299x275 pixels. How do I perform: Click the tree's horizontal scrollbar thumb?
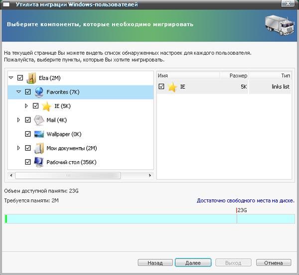(68, 176)
